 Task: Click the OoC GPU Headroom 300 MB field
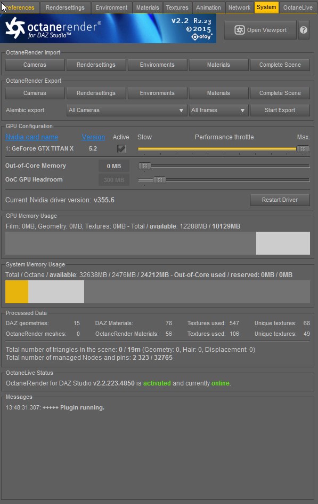114,180
